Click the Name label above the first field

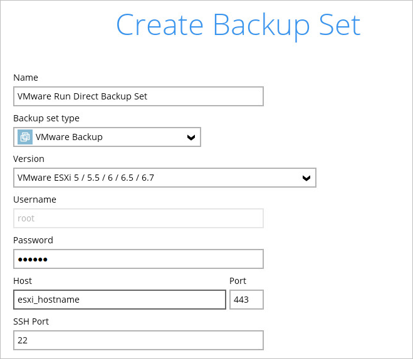click(x=26, y=78)
